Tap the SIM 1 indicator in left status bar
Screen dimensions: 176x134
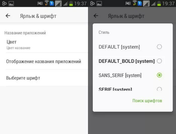pyautogui.click(x=52, y=3)
